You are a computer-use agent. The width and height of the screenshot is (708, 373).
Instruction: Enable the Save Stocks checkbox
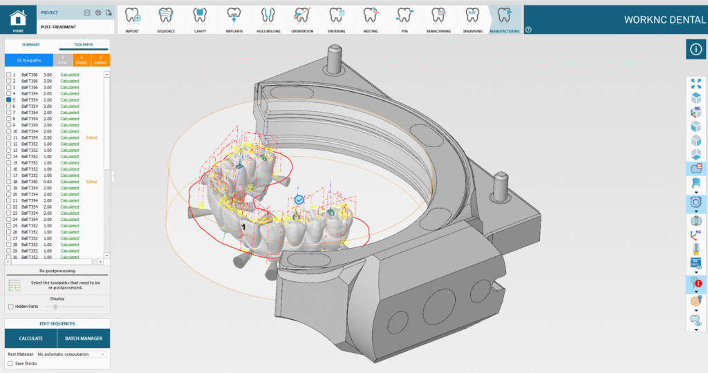10,363
